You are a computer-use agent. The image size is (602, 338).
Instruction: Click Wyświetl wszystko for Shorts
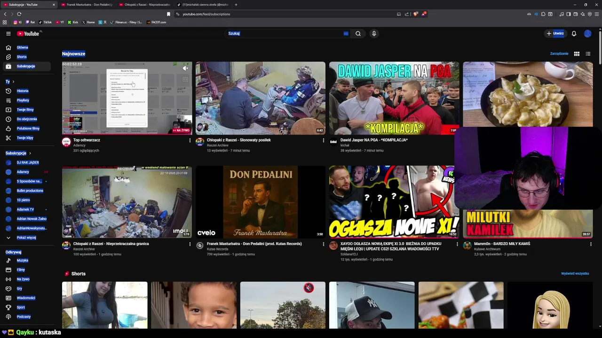(575, 273)
